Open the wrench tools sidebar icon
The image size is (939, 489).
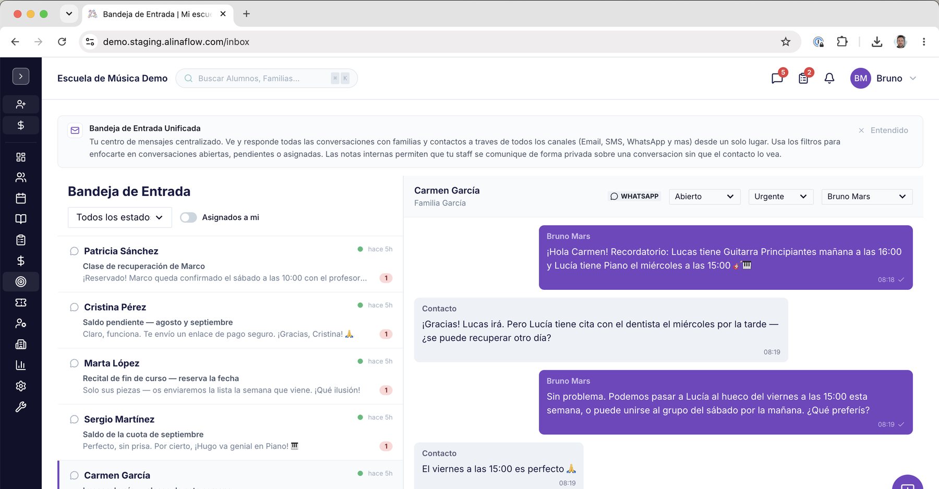pos(21,407)
